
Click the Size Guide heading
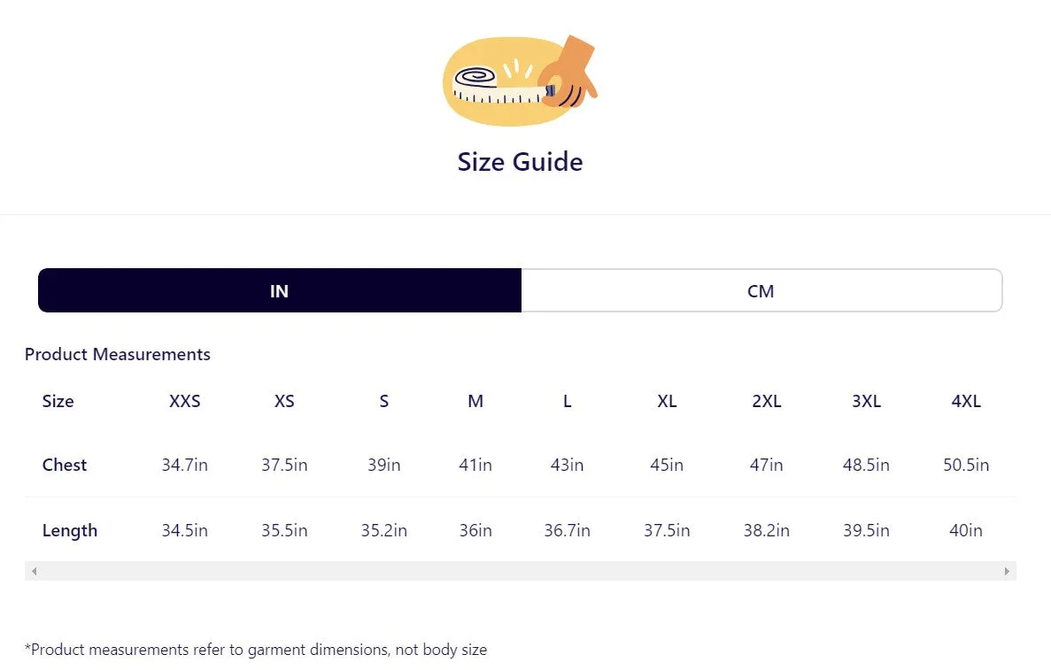[520, 162]
